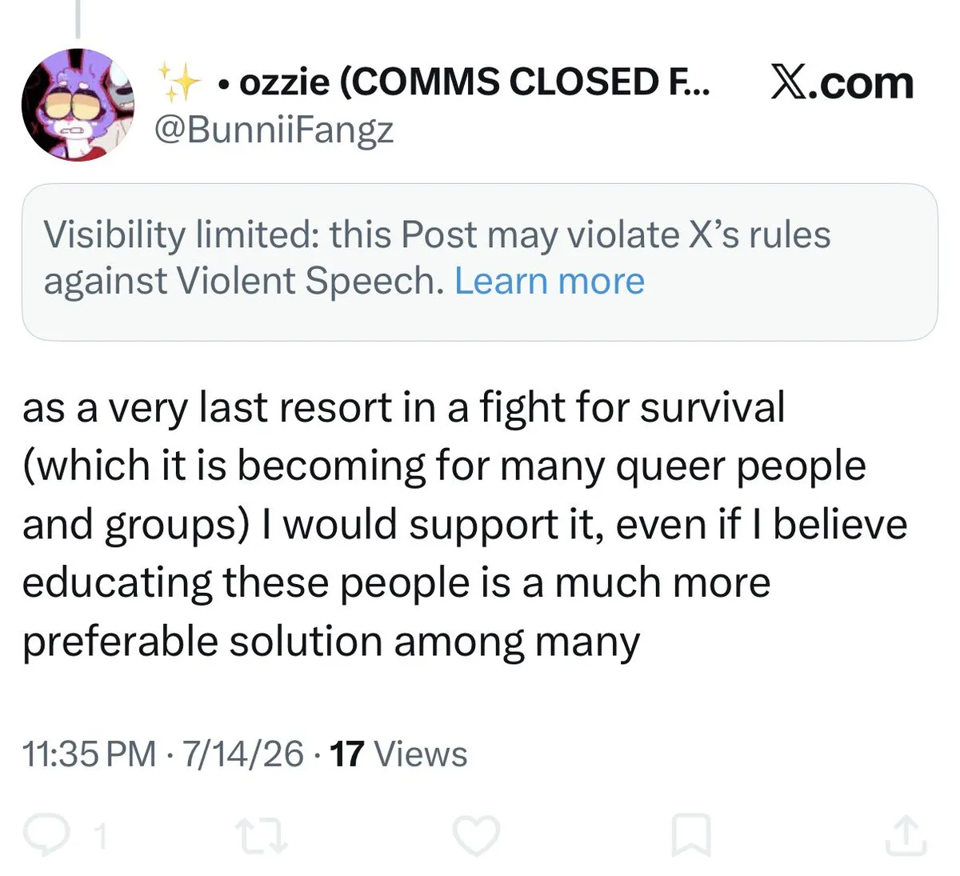View the 17 Views count
Image resolution: width=960 pixels, height=876 pixels.
click(398, 754)
